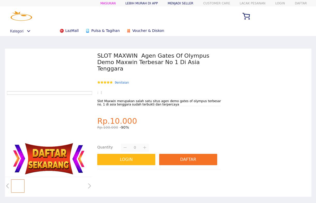Click the five-star rating icons
The height and width of the screenshot is (203, 316).
(105, 83)
